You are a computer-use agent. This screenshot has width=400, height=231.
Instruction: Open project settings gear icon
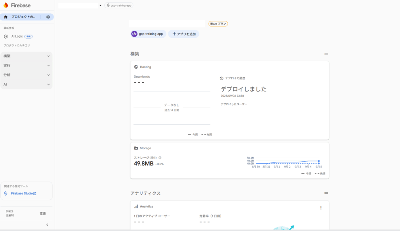pyautogui.click(x=48, y=17)
